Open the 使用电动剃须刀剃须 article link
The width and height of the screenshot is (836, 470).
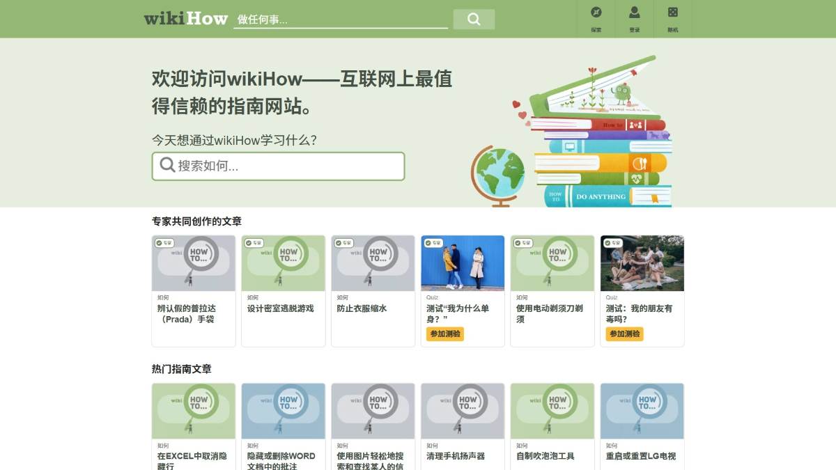(551, 308)
